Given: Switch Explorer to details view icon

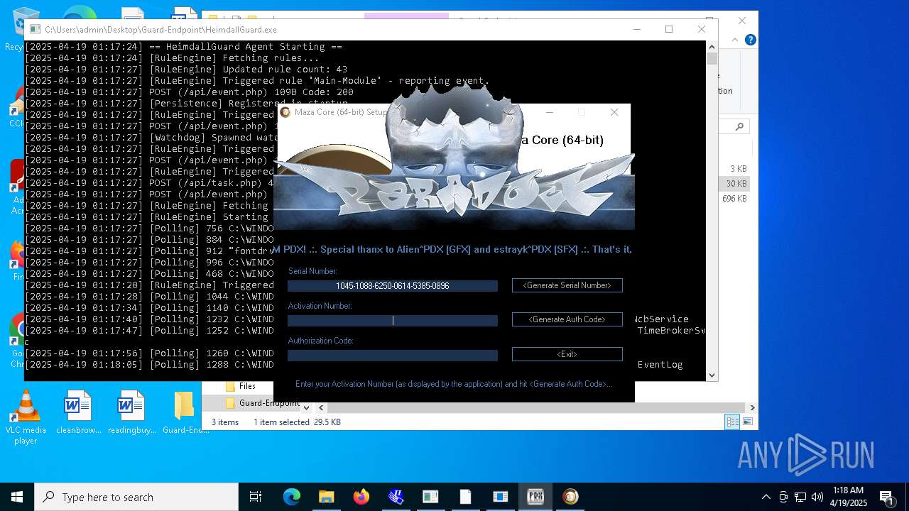Looking at the screenshot, I should pyautogui.click(x=732, y=422).
